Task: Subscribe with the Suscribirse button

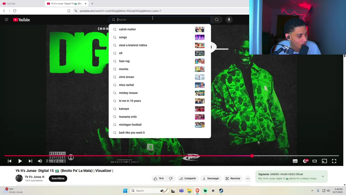Action: click(x=58, y=178)
